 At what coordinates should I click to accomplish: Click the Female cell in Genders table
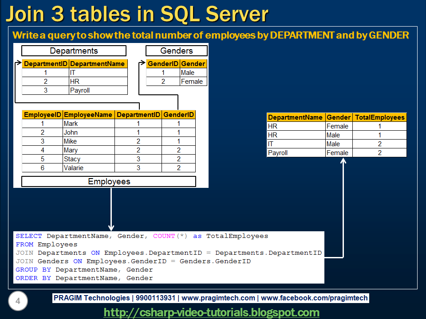pyautogui.click(x=193, y=82)
